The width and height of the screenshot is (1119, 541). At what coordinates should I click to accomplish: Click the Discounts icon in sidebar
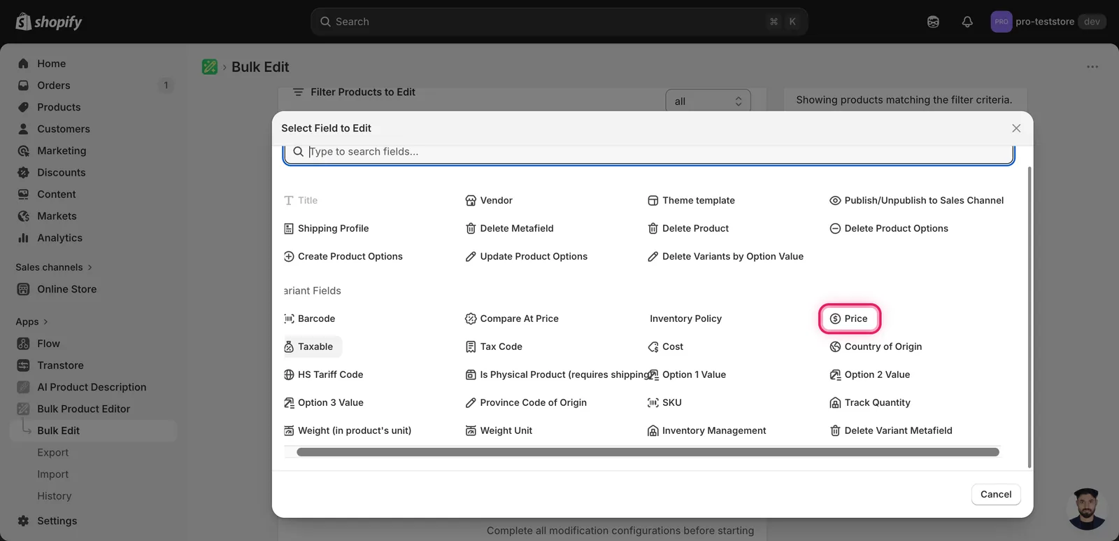tap(23, 172)
